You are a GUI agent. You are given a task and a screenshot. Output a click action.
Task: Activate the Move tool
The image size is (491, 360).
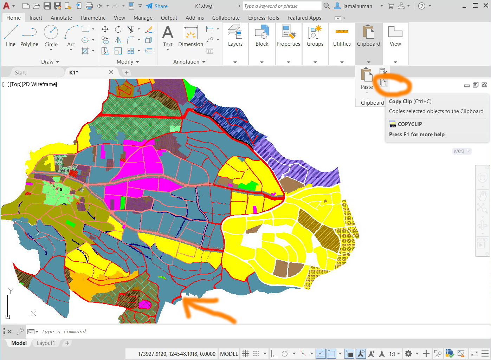pyautogui.click(x=105, y=30)
